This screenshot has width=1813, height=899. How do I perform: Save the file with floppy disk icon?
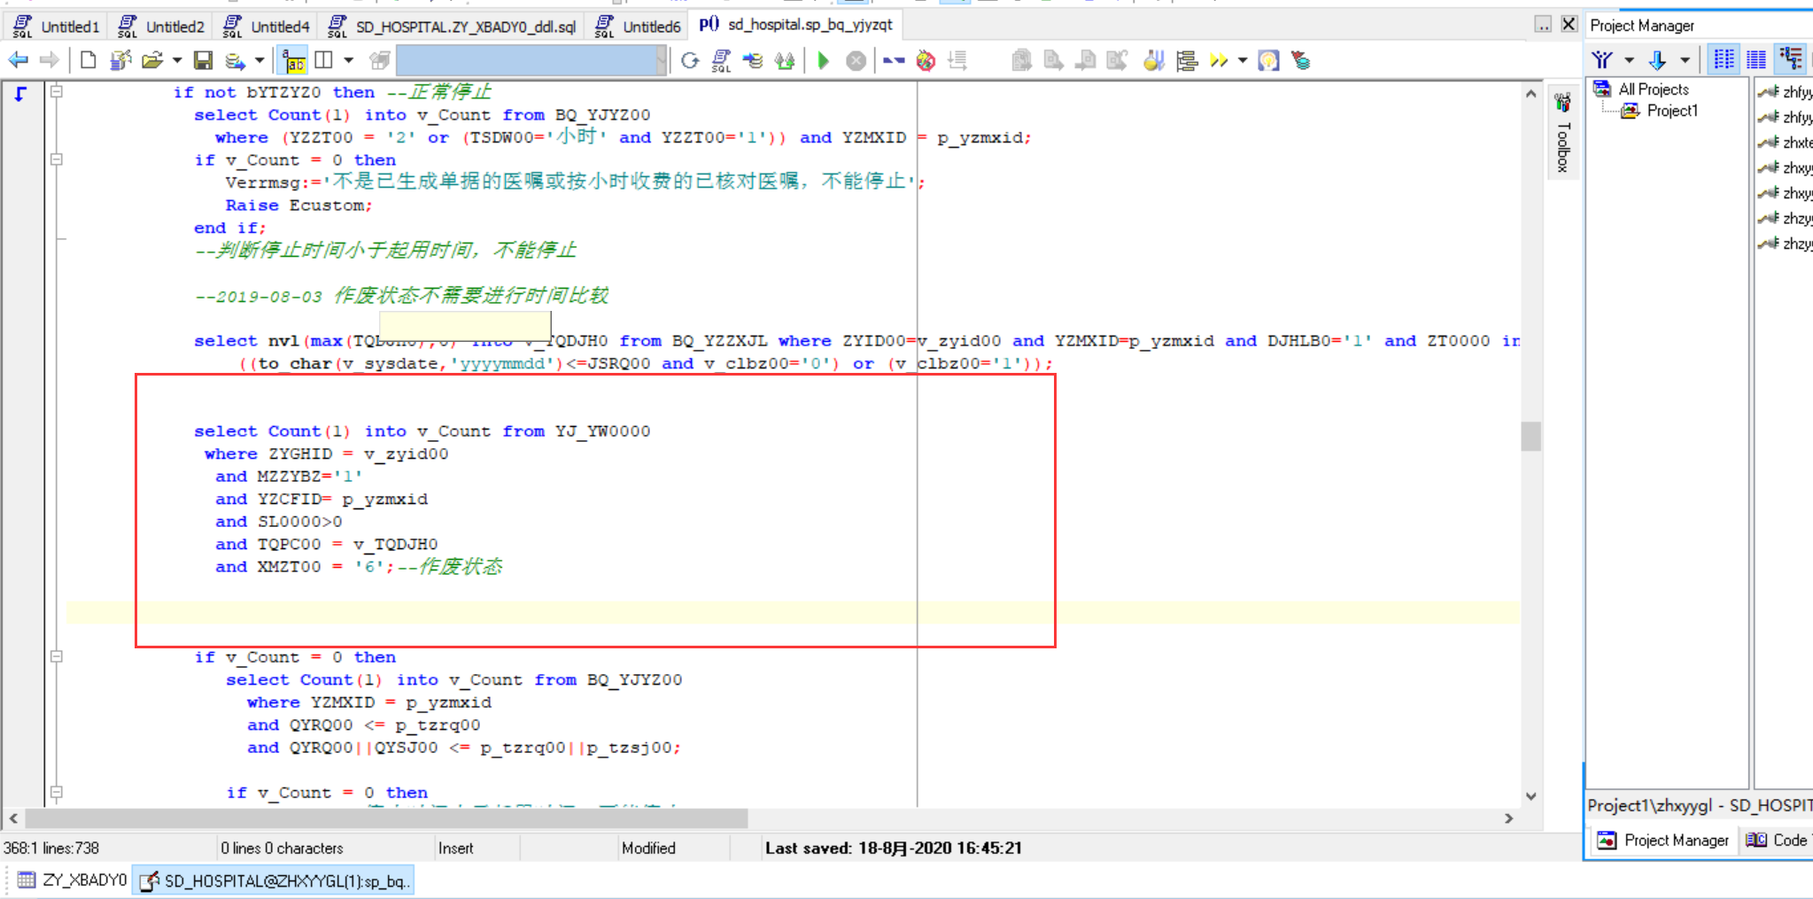[x=204, y=60]
